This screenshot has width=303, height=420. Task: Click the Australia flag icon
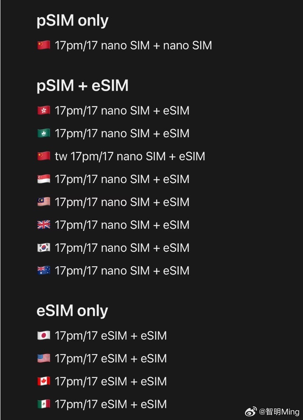(x=44, y=270)
